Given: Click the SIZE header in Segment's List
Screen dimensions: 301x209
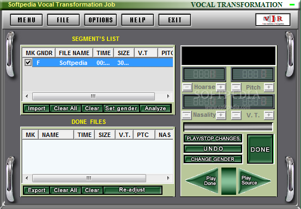Looking at the screenshot, I should [x=124, y=53].
